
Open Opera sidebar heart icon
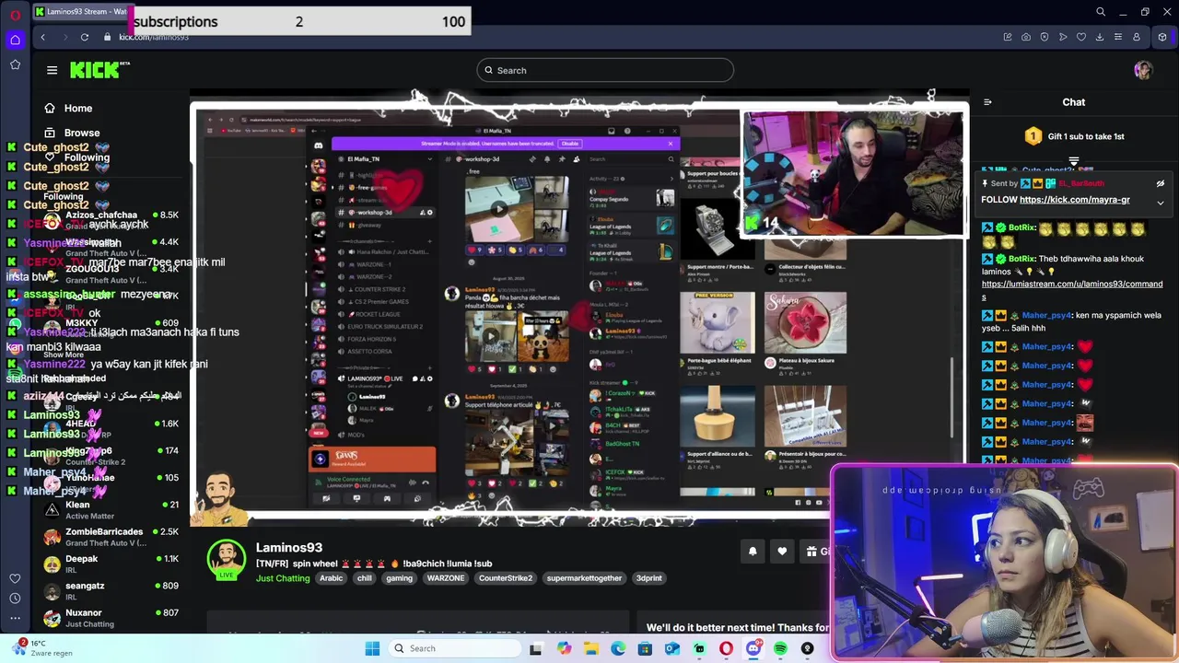click(15, 578)
